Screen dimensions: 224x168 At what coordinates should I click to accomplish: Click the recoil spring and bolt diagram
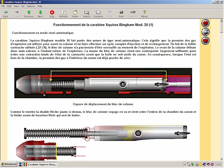coord(107,133)
